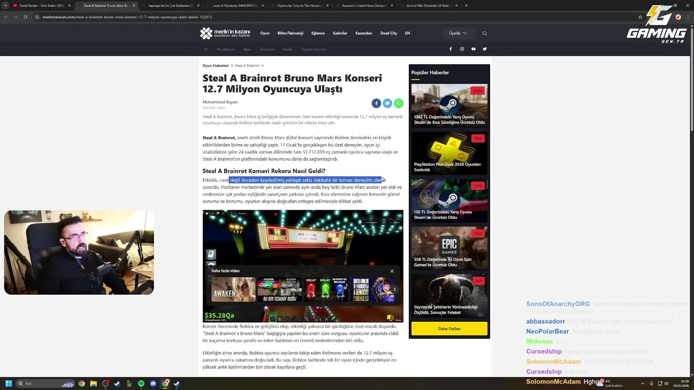
Task: Share the article on Facebook (blue circle)
Action: click(x=376, y=103)
